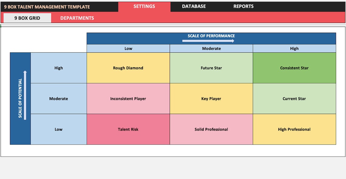Screen dimensions: 346x179
Task: Select the 9 BOX GRID sub-tab
Action: click(x=27, y=18)
